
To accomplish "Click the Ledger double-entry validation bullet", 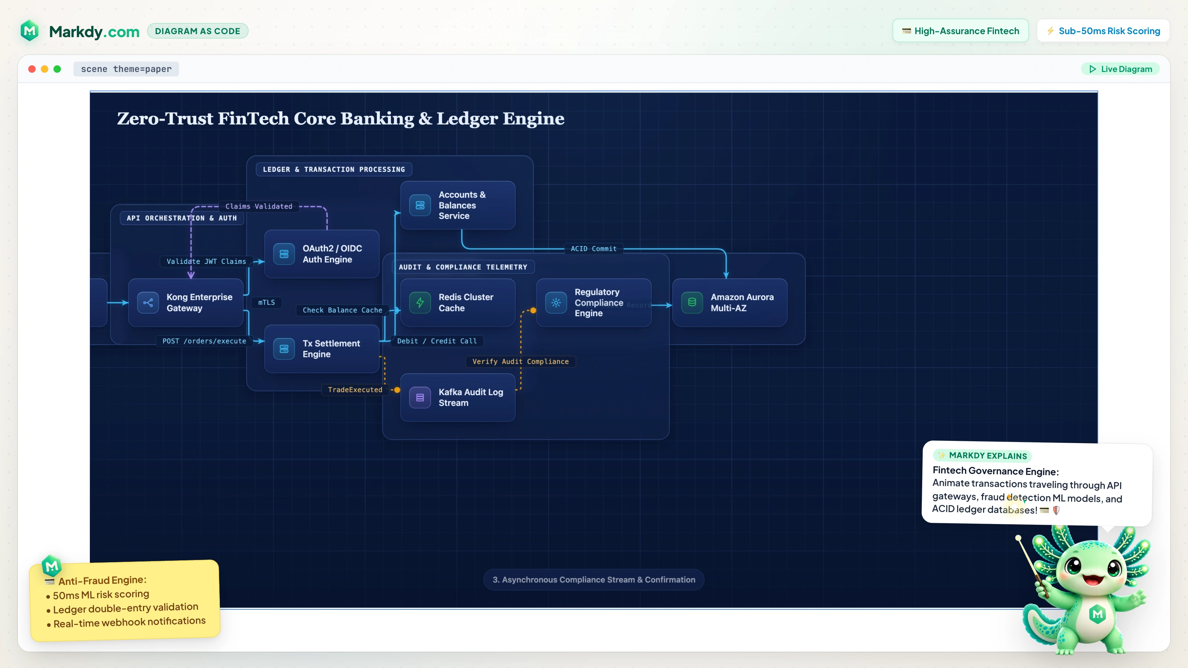I will 122,609.
